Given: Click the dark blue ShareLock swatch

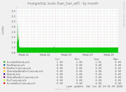Looking at the screenshot, I should 4,74.
